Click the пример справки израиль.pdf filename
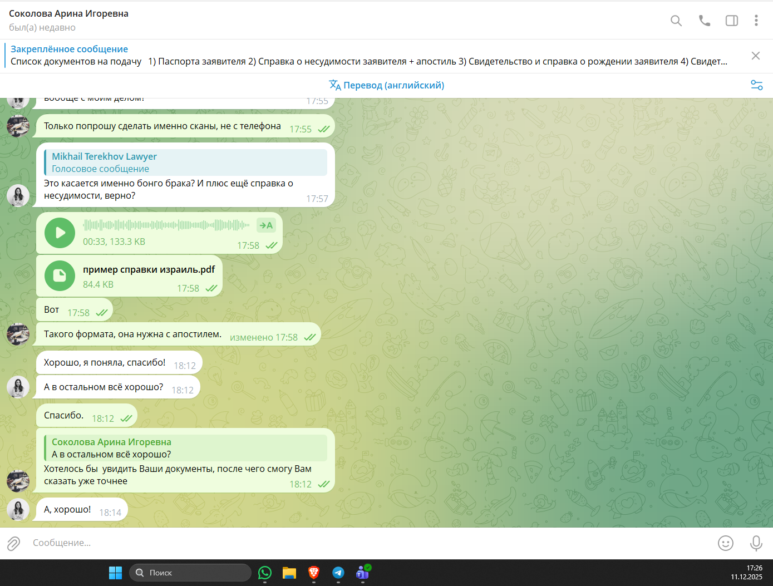The image size is (773, 586). (149, 269)
